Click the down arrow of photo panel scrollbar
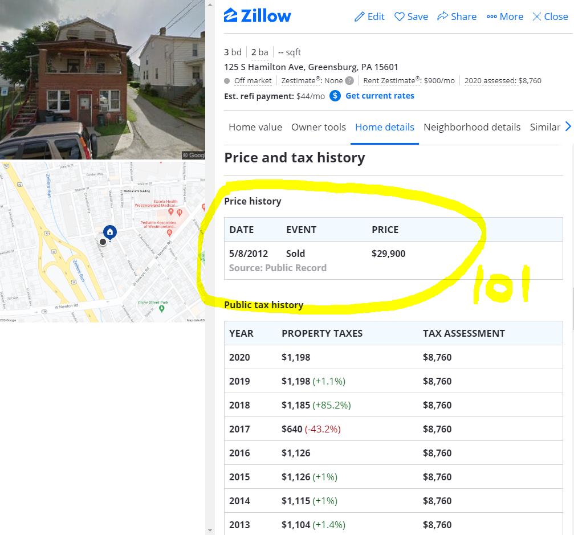Screen dimensions: 574x535 pyautogui.click(x=210, y=530)
